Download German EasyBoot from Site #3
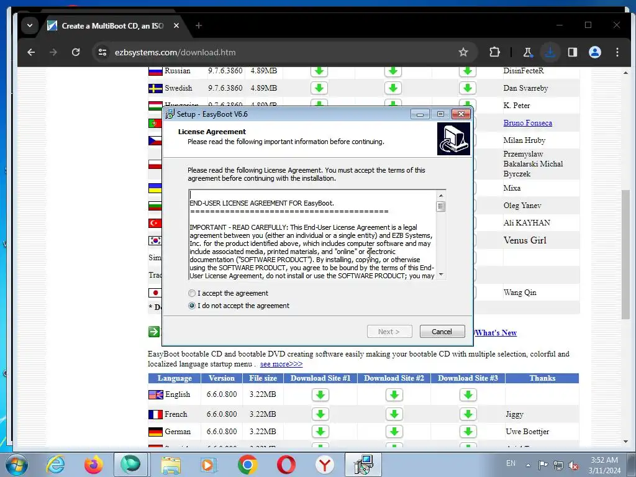This screenshot has width=636, height=477. coord(468,432)
